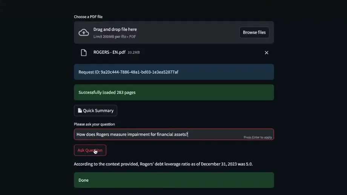Remove the uploaded ROGERS - EN.pdf file
Image resolution: width=347 pixels, height=195 pixels.
point(266,53)
